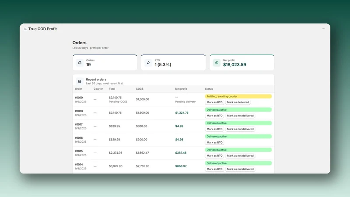Click the $18,023.59 net profit value
350x197 pixels.
tap(234, 64)
